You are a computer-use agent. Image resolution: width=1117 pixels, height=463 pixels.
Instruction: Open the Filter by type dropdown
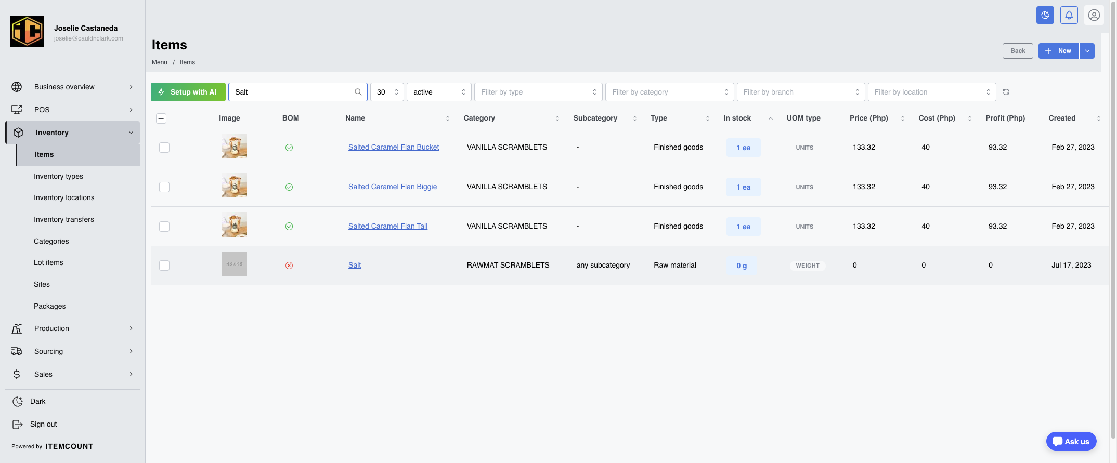(x=538, y=92)
